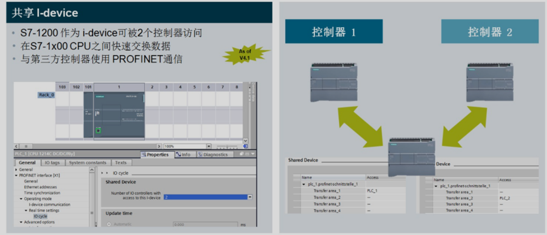Click the Shared Device section heading

[x=121, y=182]
